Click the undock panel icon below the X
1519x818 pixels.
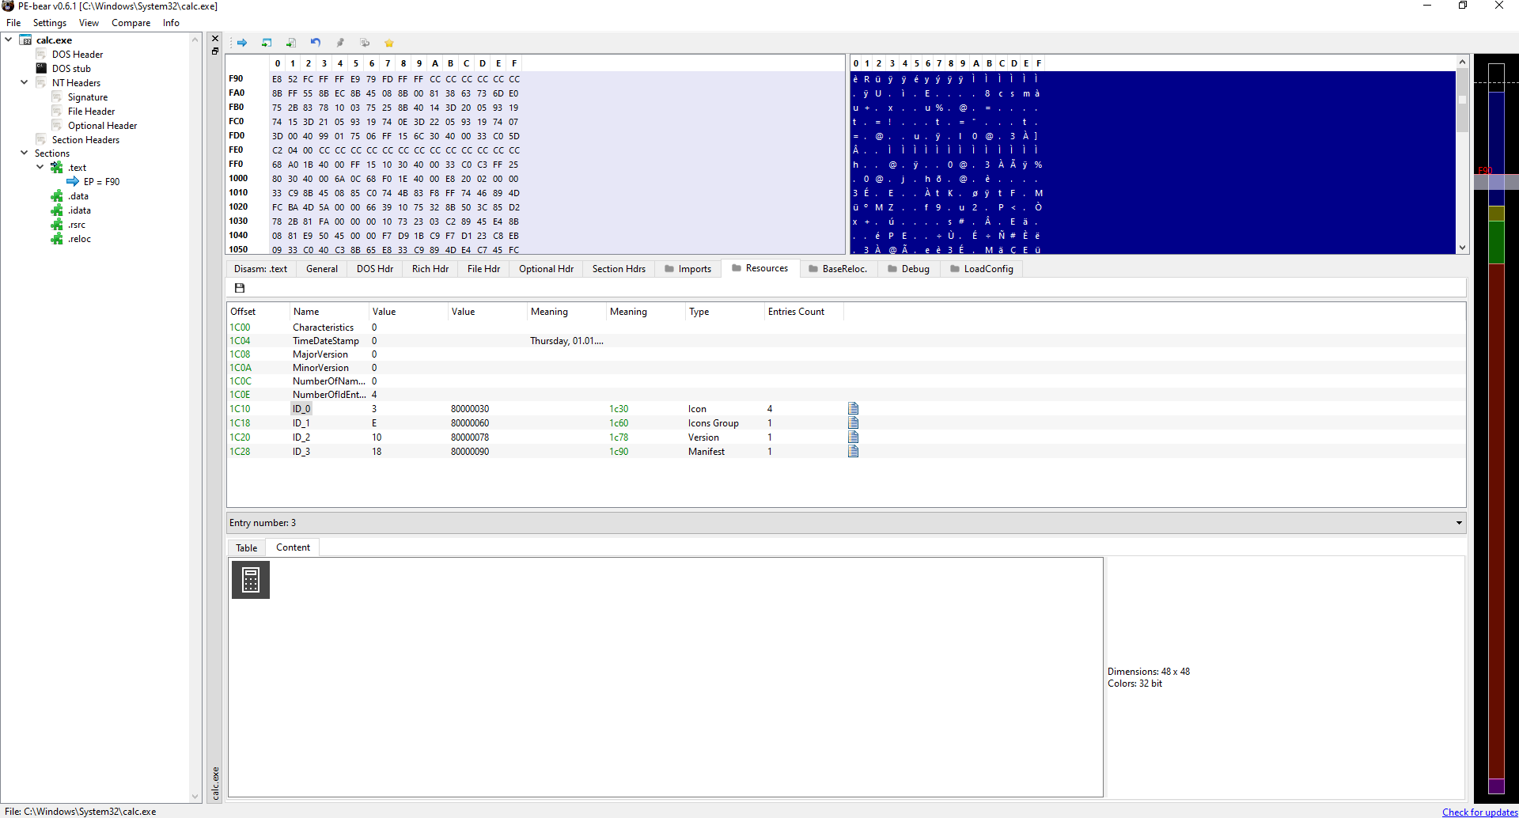pyautogui.click(x=215, y=51)
